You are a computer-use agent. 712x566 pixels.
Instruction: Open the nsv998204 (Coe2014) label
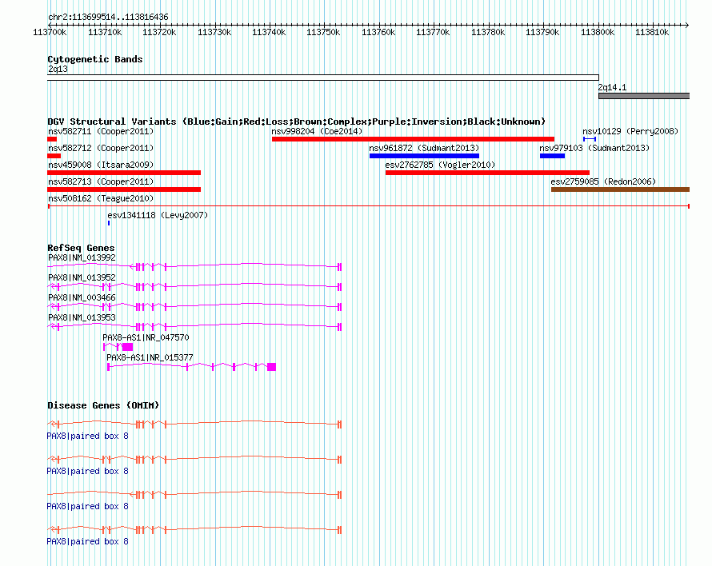click(317, 131)
